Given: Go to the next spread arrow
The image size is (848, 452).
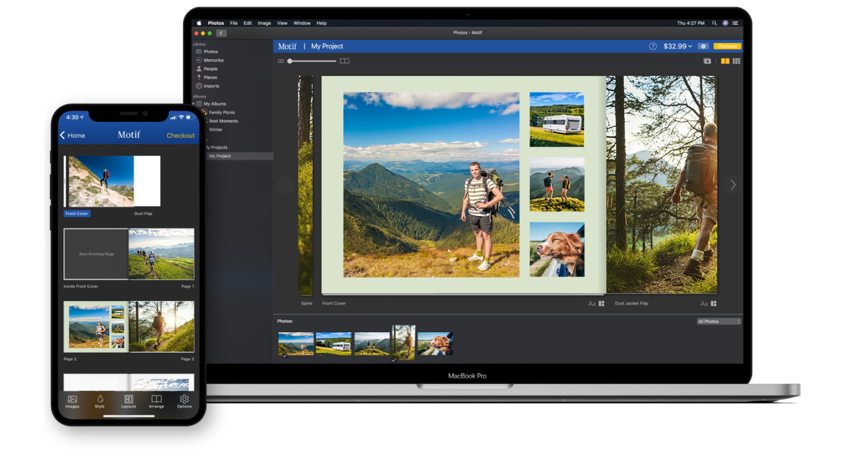Looking at the screenshot, I should (733, 185).
